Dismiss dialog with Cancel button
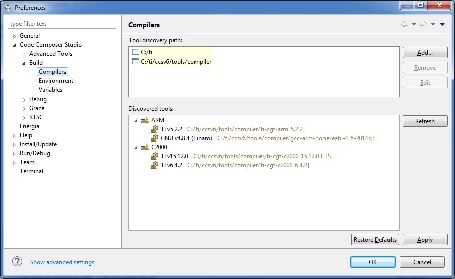This screenshot has height=279, width=455. tap(422, 262)
